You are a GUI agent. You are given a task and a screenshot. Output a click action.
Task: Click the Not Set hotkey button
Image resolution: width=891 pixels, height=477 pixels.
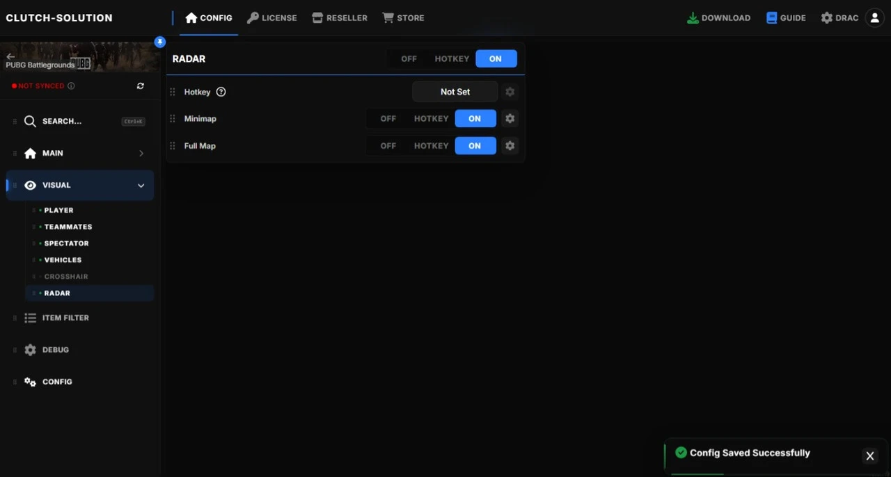pos(455,92)
